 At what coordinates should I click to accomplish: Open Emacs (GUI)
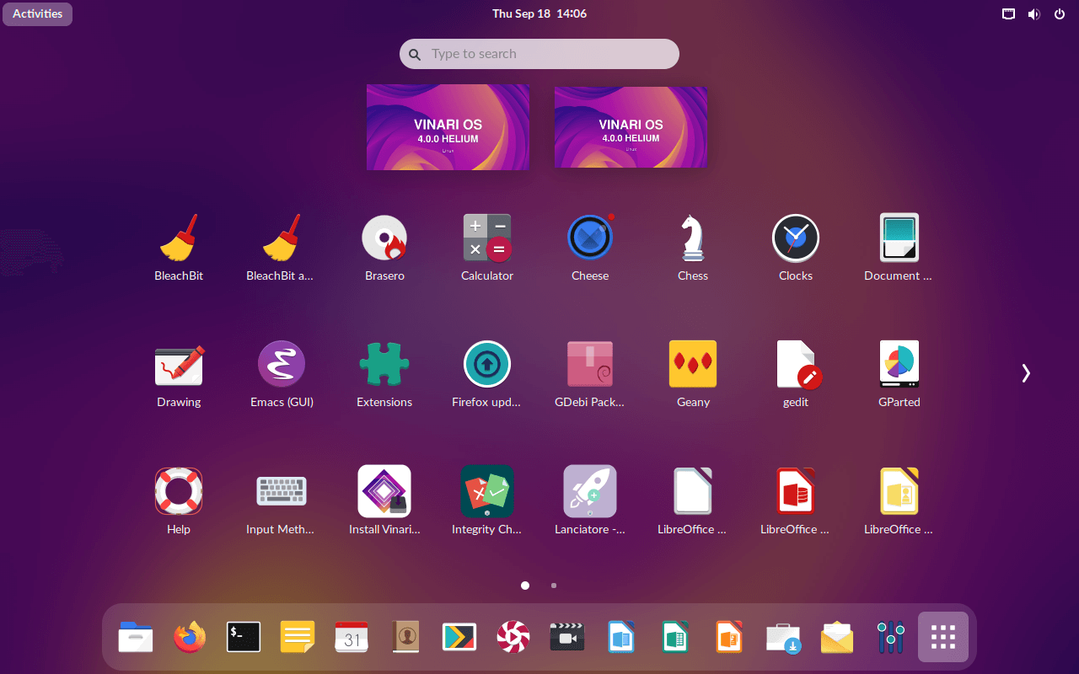pyautogui.click(x=282, y=365)
